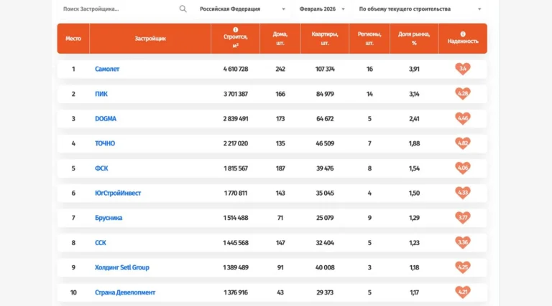Sort by the Доля рынка column header
The width and height of the screenshot is (552, 306).
(x=413, y=38)
